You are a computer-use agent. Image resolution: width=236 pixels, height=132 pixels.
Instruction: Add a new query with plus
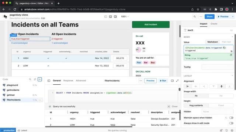pyautogui.click(x=40, y=79)
